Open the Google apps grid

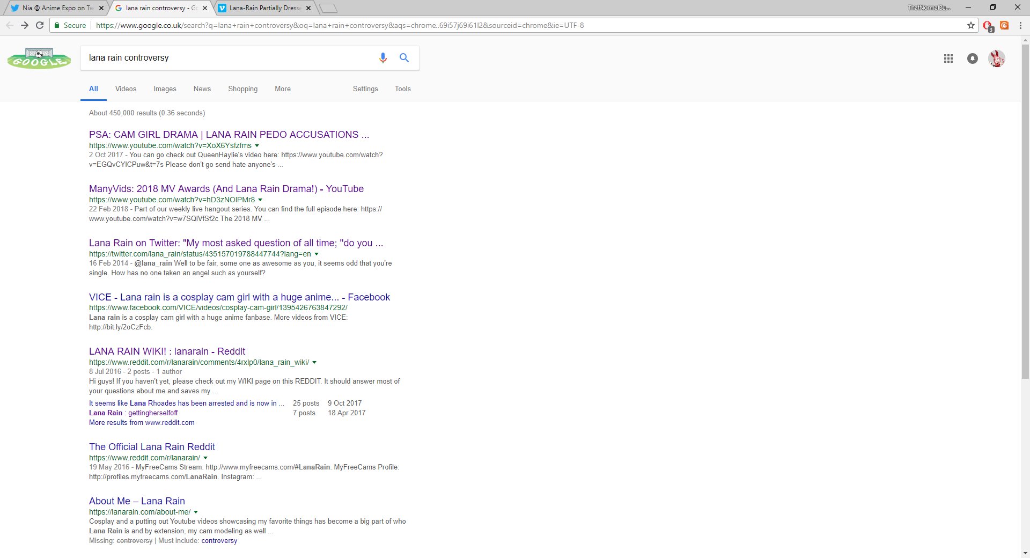click(x=948, y=59)
